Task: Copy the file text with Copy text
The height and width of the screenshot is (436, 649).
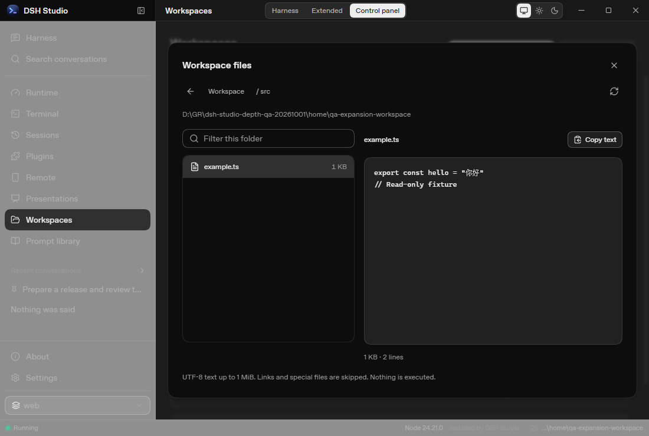Action: [x=595, y=140]
